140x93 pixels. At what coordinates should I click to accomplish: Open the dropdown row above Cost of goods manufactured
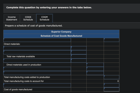37,85
